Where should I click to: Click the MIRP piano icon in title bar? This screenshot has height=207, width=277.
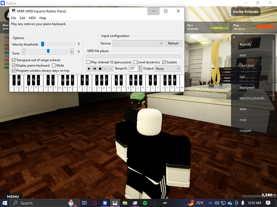point(13,11)
